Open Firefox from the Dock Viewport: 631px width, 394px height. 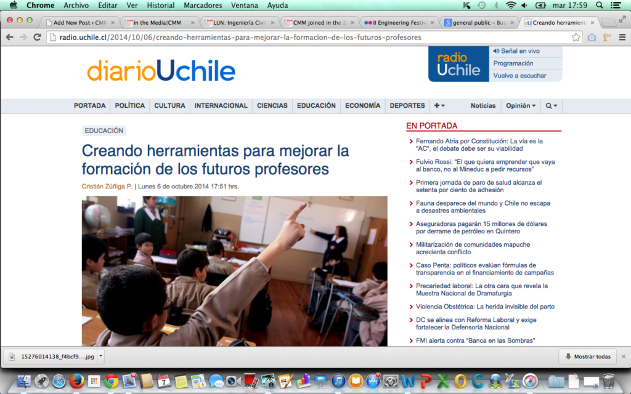(x=76, y=382)
